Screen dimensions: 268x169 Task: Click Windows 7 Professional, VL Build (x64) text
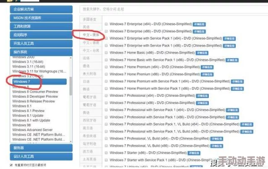159,138
